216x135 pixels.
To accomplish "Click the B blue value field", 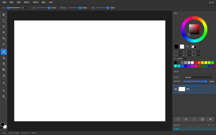I will tap(197, 55).
